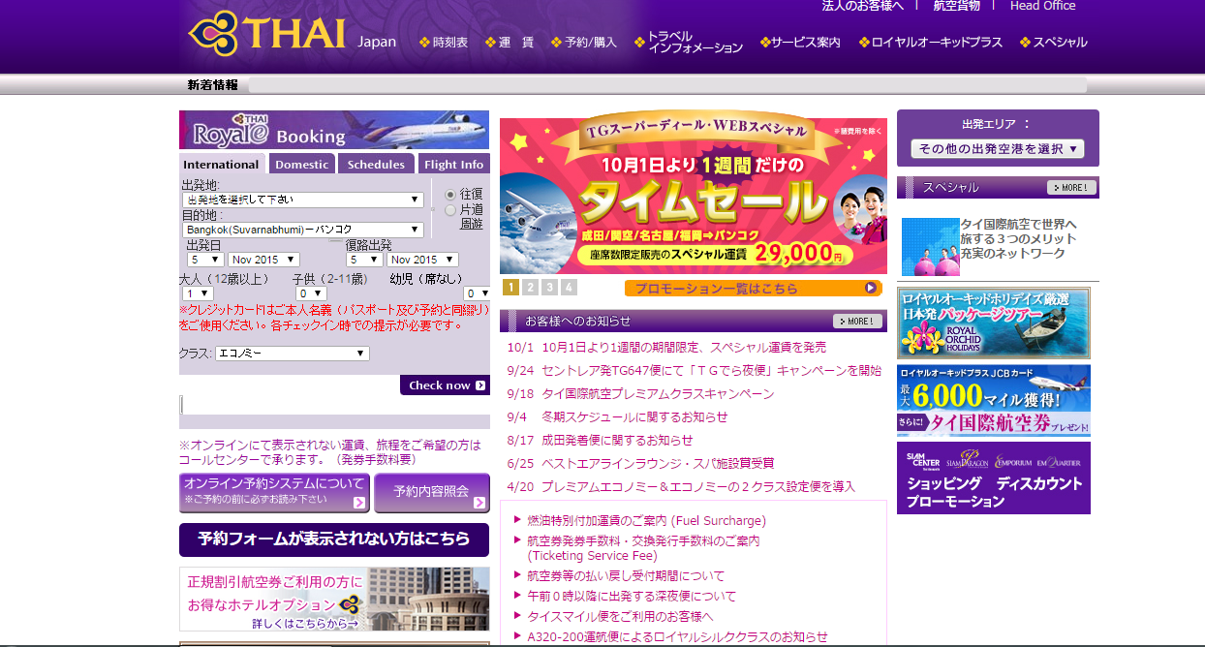Open the 航空貨物 cargo link
1205x647 pixels.
click(956, 6)
